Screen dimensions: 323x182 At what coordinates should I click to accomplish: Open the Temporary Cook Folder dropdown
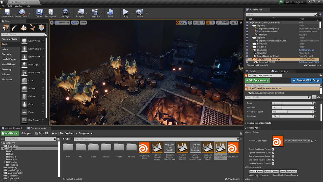(285, 175)
